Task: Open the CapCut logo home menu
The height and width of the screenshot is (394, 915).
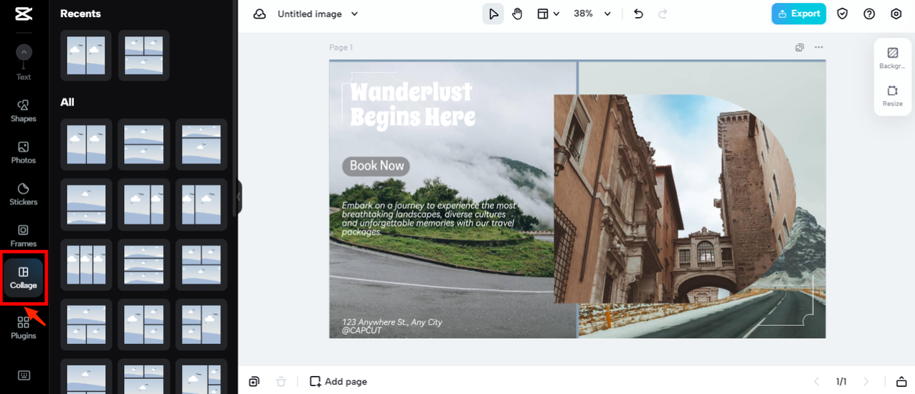Action: tap(24, 14)
